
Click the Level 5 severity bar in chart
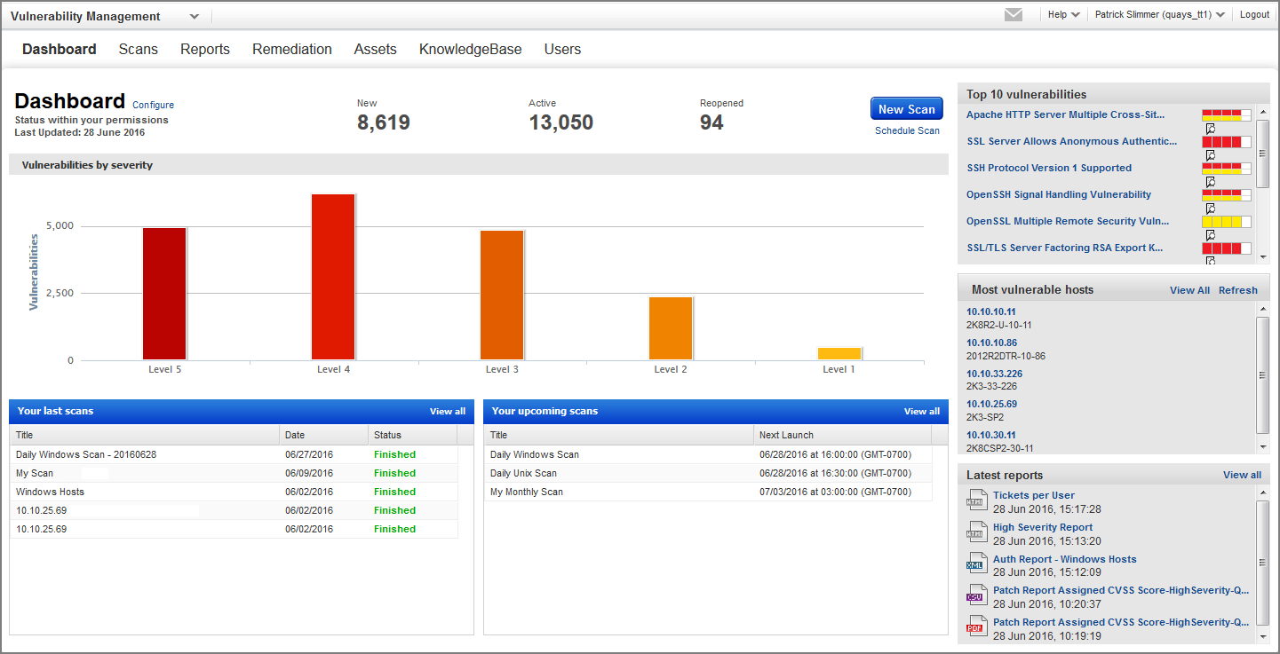click(164, 294)
